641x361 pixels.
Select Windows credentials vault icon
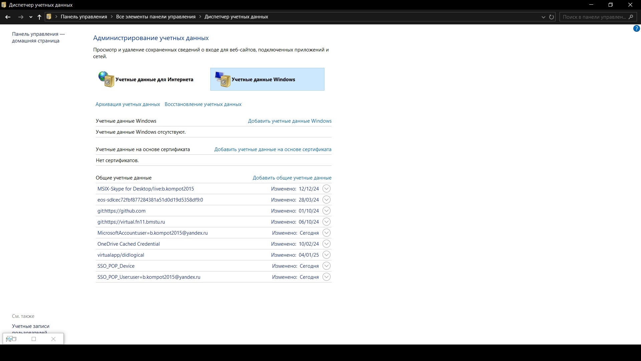coord(222,79)
